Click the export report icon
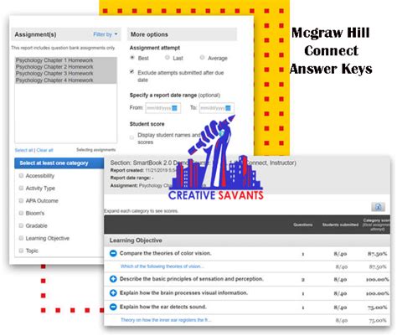Image resolution: width=397 pixels, height=336 pixels. coord(378,207)
